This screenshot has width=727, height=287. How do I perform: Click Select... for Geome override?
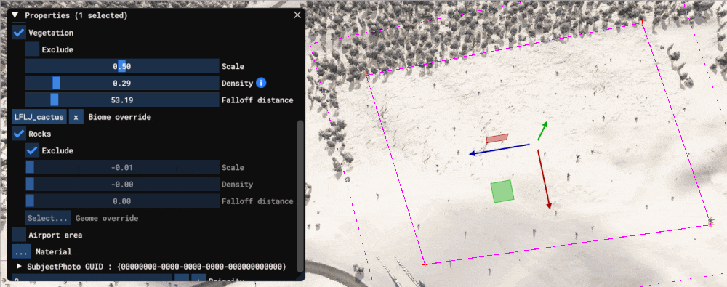pos(47,218)
